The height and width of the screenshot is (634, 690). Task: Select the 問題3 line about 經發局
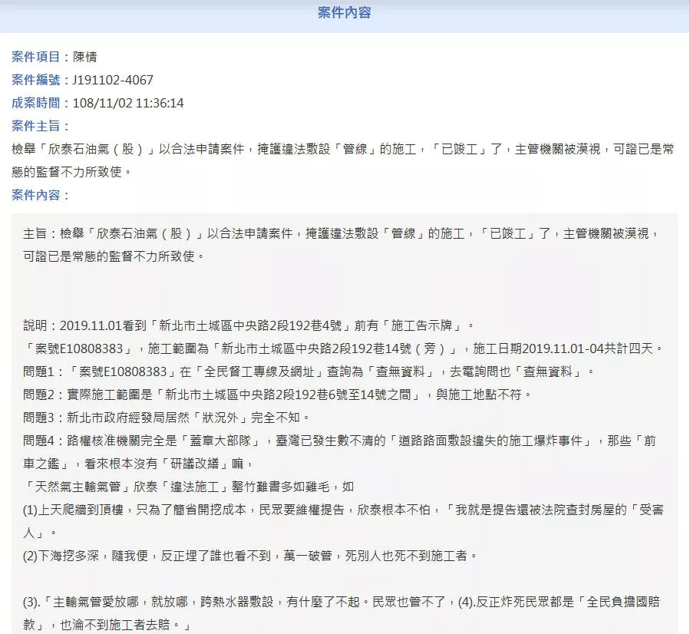(167, 418)
